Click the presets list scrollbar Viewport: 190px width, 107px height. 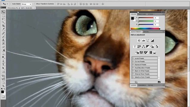pos(159,68)
